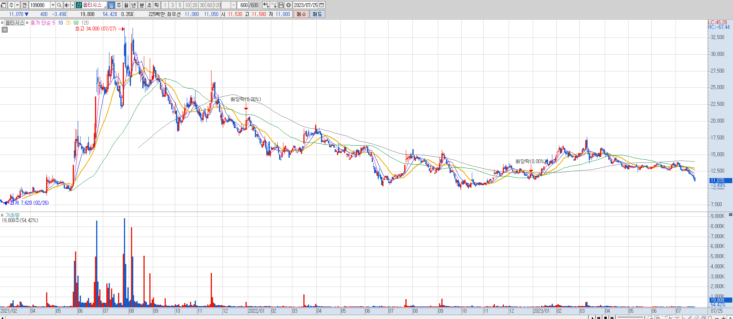The height and width of the screenshot is (319, 733).
Task: Open the dropdown next to the speaker icon
Action: (x=72, y=5)
